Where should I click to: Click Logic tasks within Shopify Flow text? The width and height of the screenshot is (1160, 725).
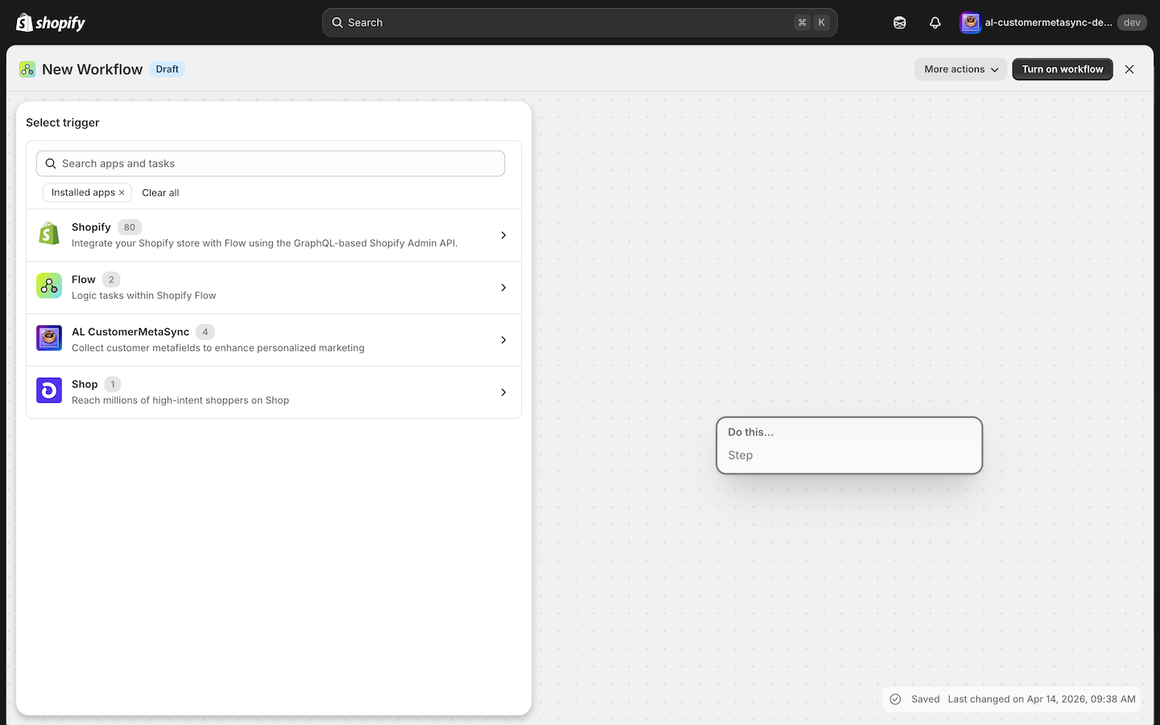(144, 296)
